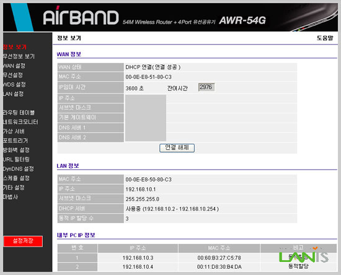Image resolution: width=341 pixels, height=275 pixels.
Task: Click LAN IP value 192.168.10.1
Action: [141, 189]
